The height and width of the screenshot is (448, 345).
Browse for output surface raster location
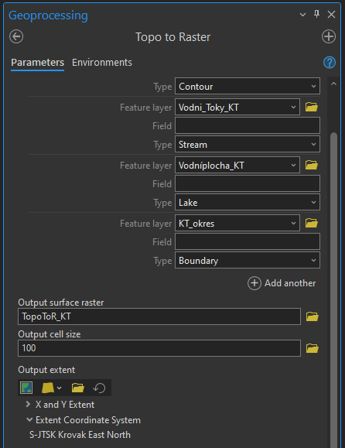pos(313,316)
